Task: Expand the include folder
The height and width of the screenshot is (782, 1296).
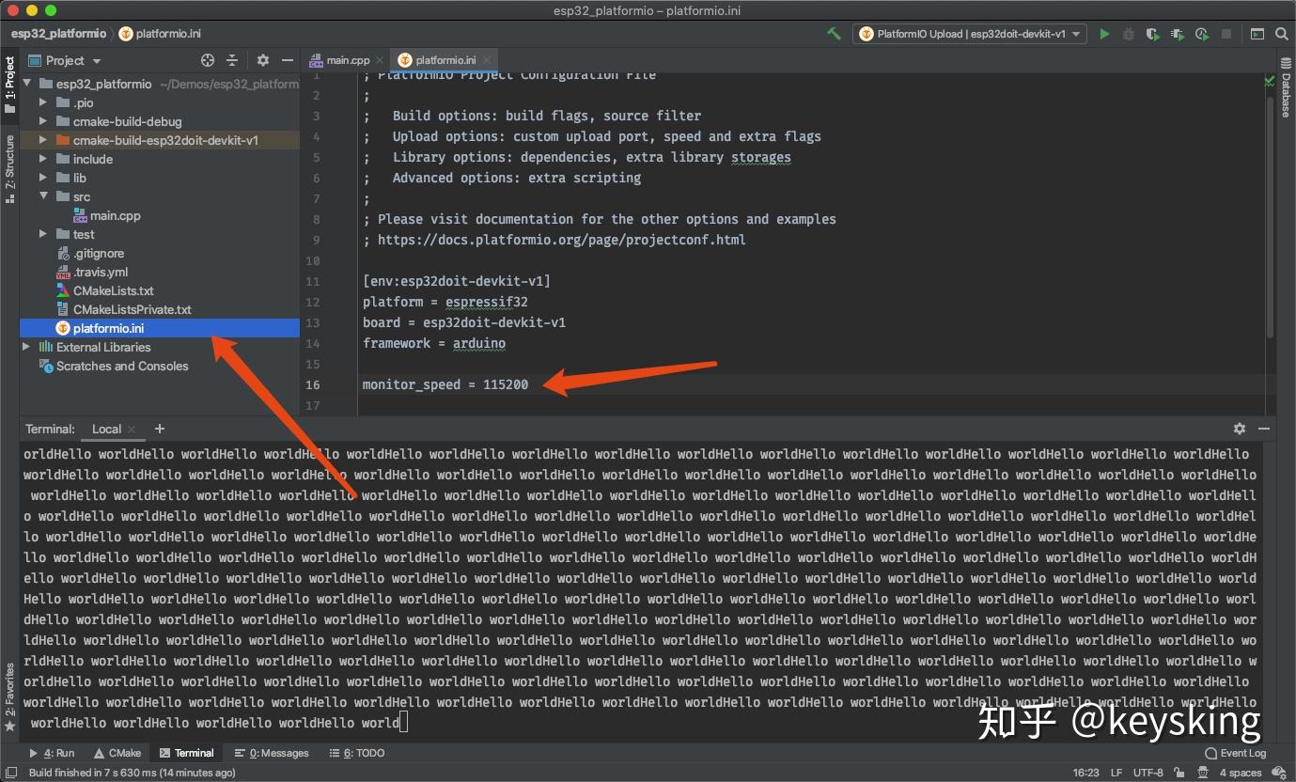Action: click(x=42, y=159)
